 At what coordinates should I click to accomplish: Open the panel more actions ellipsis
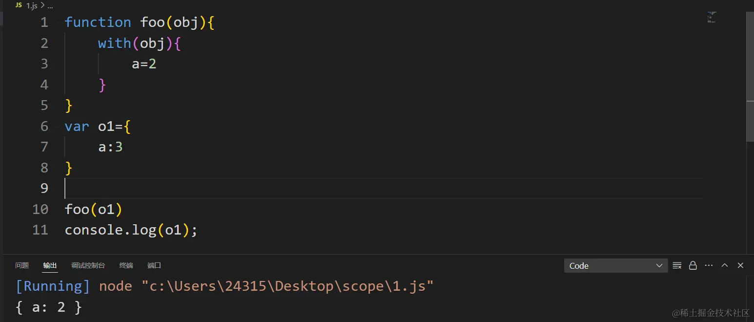point(709,265)
